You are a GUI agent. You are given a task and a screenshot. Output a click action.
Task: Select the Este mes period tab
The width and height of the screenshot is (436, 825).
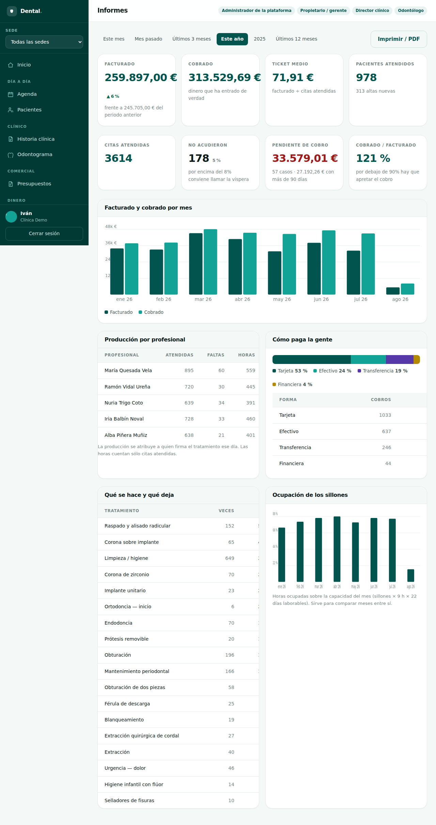114,39
